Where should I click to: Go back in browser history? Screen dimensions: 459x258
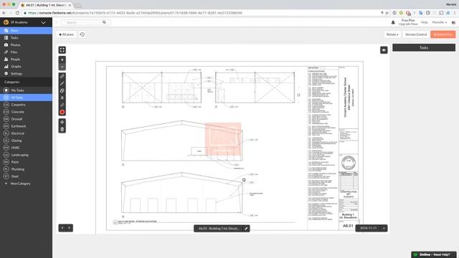point(4,13)
